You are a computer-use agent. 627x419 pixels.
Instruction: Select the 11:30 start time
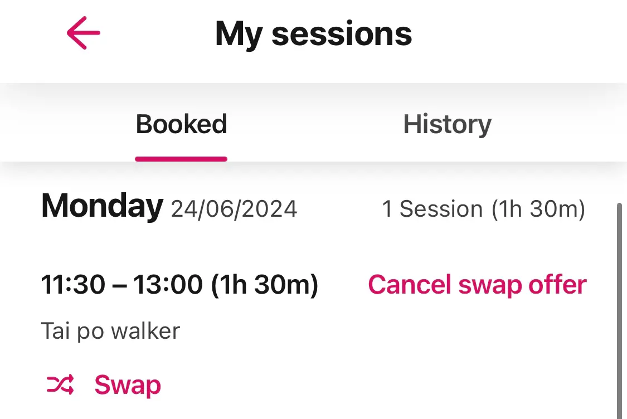click(73, 285)
